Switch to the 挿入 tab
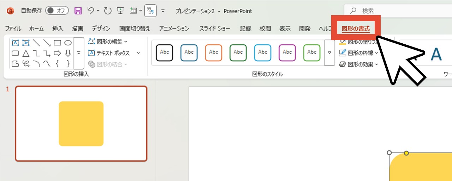Image resolution: width=452 pixels, height=181 pixels. click(x=58, y=29)
